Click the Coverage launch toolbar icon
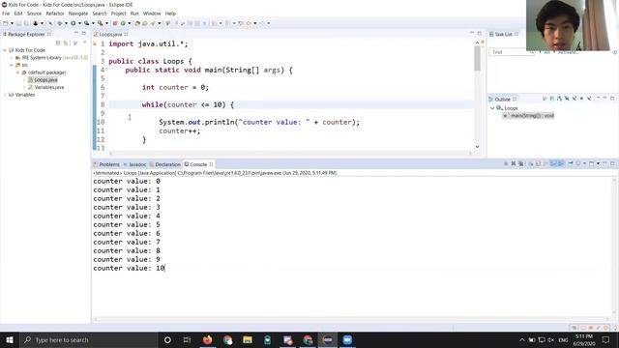This screenshot has width=619, height=348. (x=86, y=23)
